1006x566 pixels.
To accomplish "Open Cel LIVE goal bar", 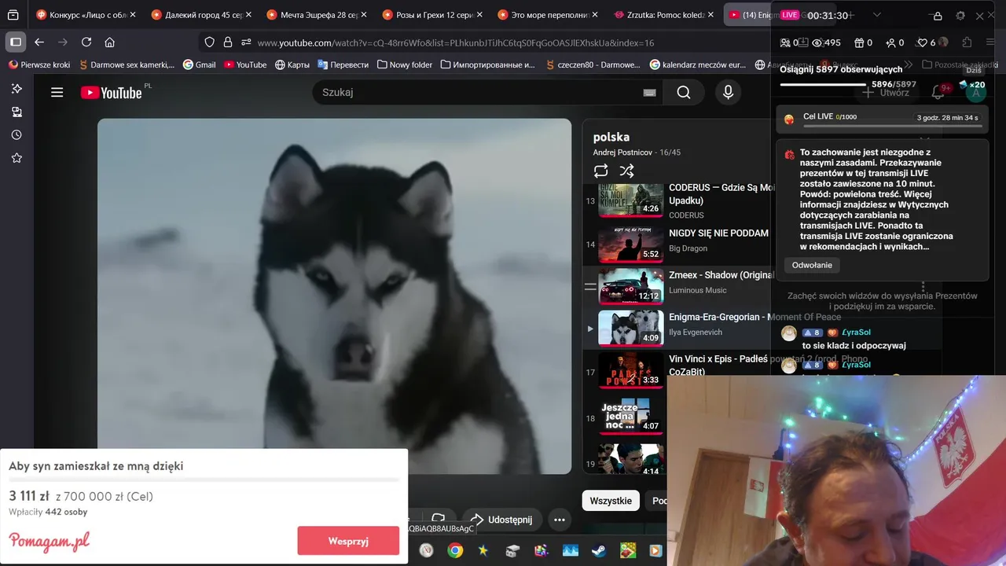I will pos(881,119).
